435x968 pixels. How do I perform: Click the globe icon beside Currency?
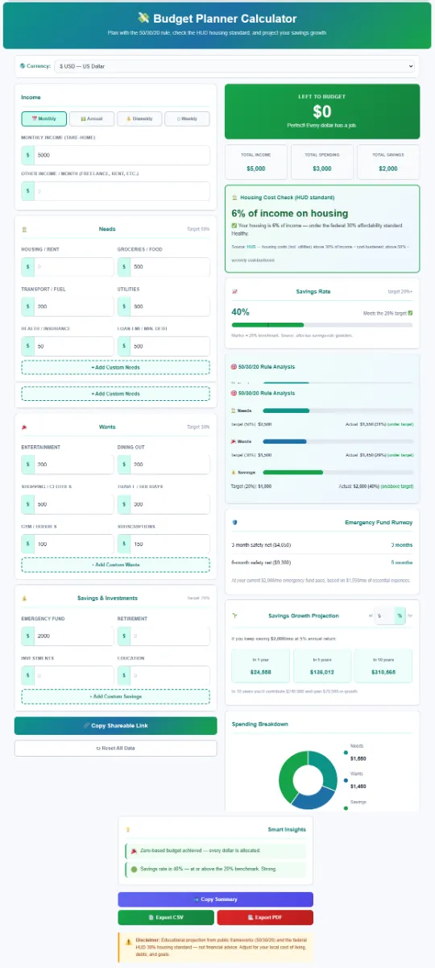(x=23, y=65)
